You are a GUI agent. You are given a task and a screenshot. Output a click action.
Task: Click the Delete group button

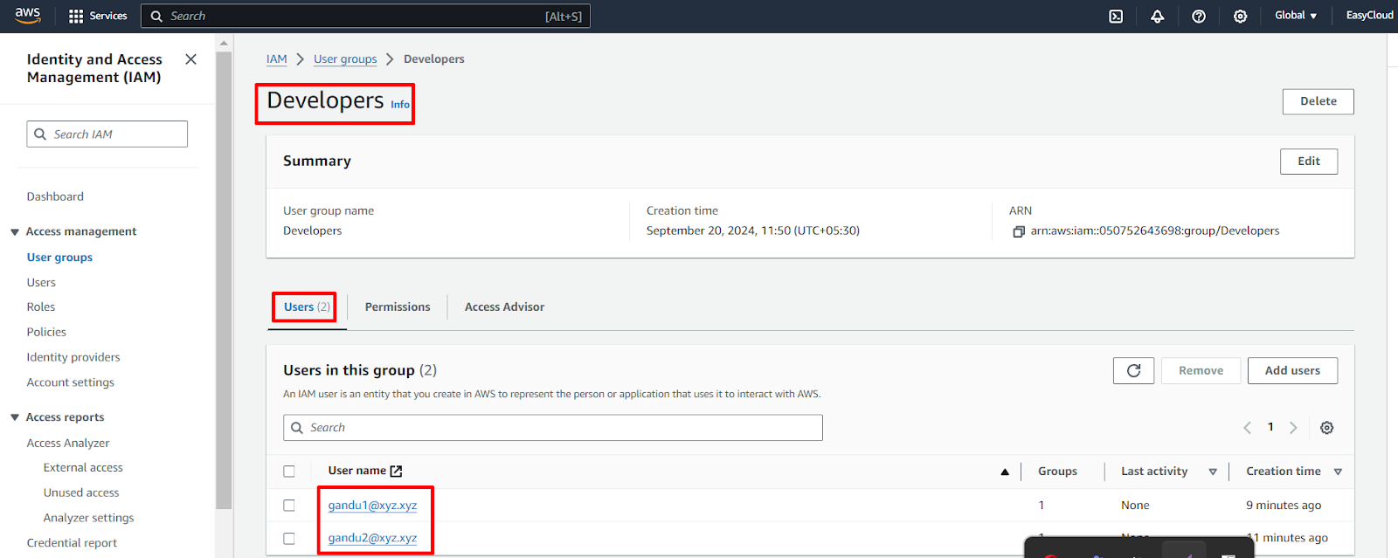pyautogui.click(x=1318, y=101)
